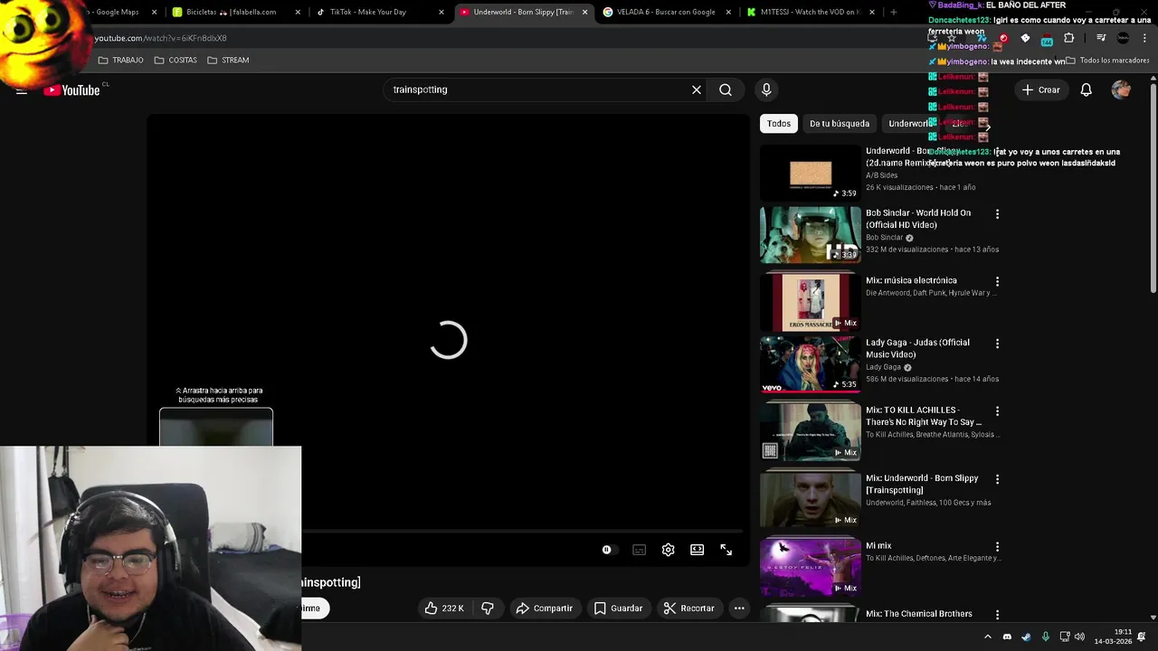Close the TikTok tab
The width and height of the screenshot is (1158, 651).
441,12
